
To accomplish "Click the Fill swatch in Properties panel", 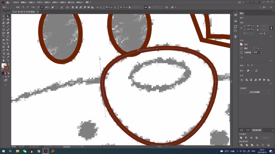I will (x=241, y=44).
